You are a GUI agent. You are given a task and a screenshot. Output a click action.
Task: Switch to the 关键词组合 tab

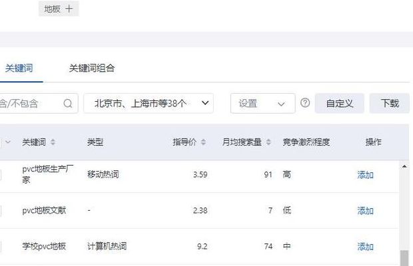pos(92,68)
